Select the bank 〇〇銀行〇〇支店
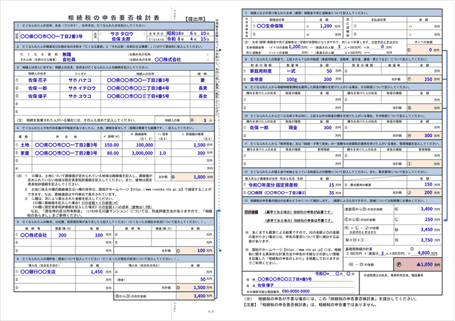The height and width of the screenshot is (321, 455). 38,272
